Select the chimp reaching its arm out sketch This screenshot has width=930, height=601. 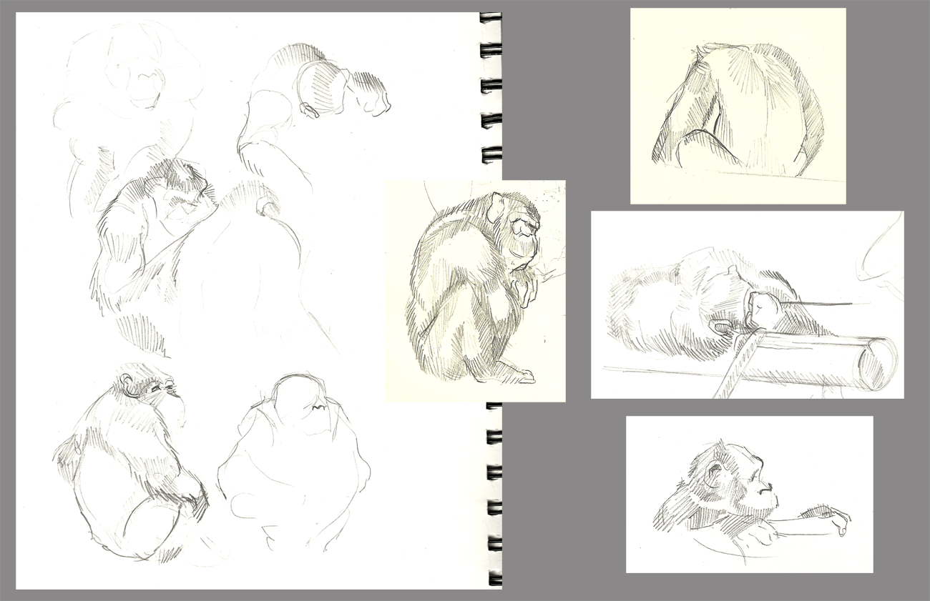pos(749,495)
